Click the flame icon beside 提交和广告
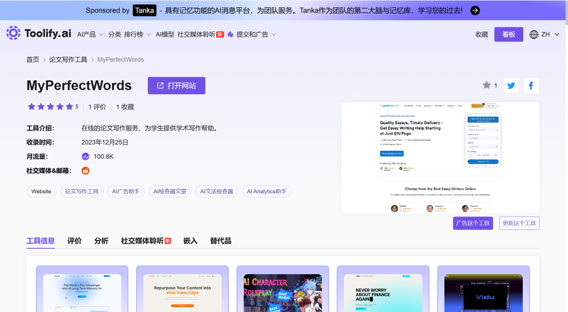This screenshot has height=312, width=568. (230, 34)
